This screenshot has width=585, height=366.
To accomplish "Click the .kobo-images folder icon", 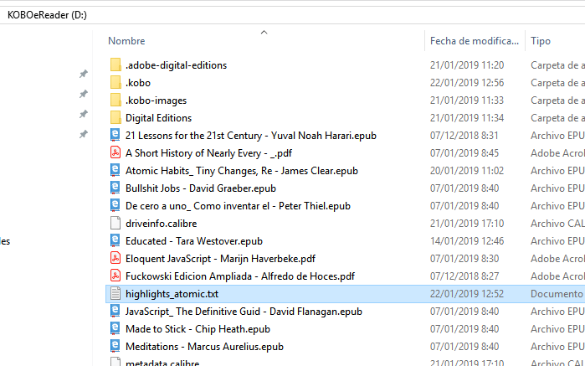I will click(x=115, y=101).
